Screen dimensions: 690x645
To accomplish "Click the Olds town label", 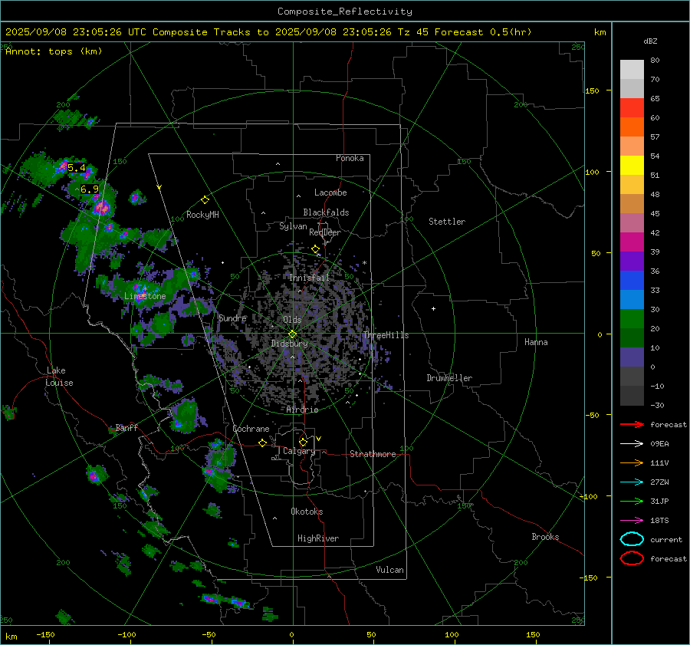I will tap(292, 320).
